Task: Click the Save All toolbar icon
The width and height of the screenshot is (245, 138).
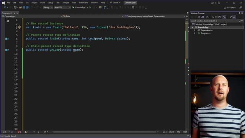Action: 27,7
